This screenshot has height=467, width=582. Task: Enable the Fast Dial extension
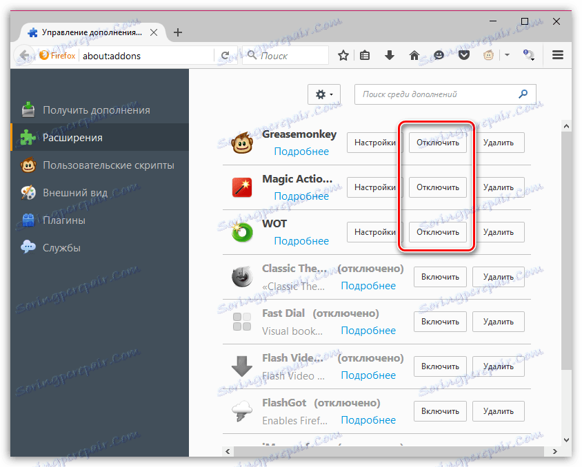(440, 322)
